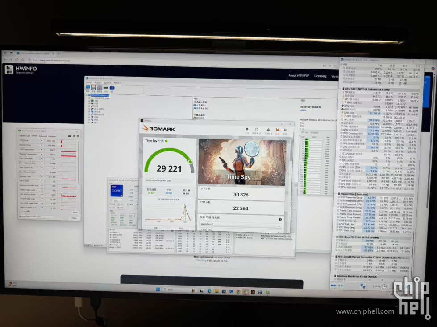
Task: Switch to the Advanced tab in GPU-Z
Action: point(43,136)
